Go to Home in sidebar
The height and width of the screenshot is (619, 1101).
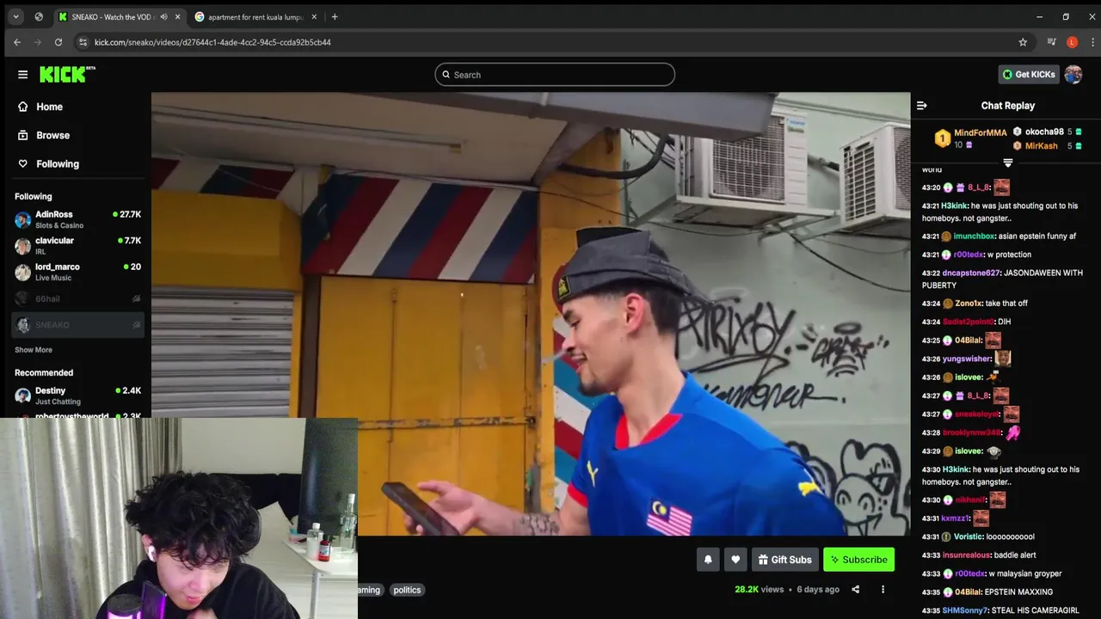[49, 107]
